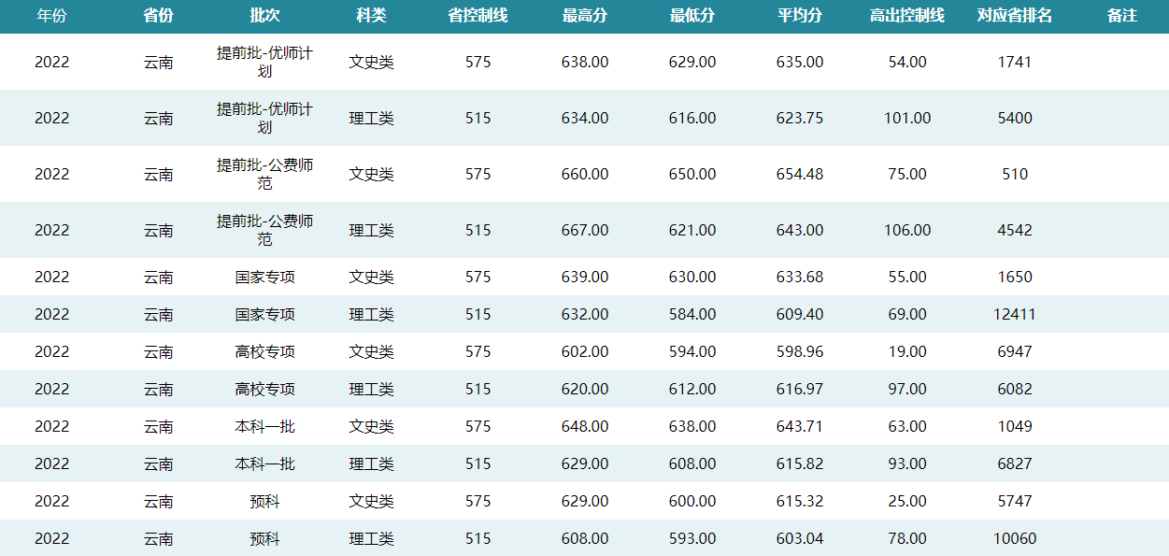Click the 年份 column header

pyautogui.click(x=51, y=16)
